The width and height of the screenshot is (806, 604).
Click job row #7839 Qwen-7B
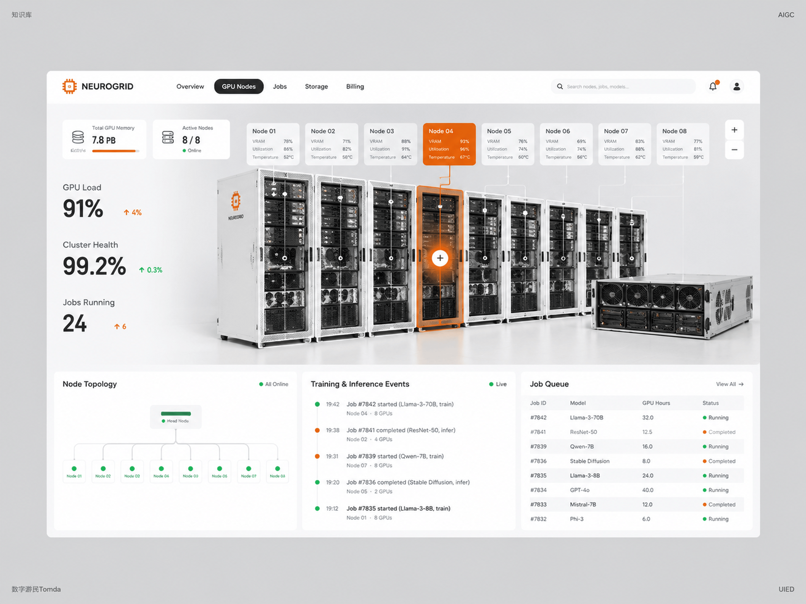(636, 446)
